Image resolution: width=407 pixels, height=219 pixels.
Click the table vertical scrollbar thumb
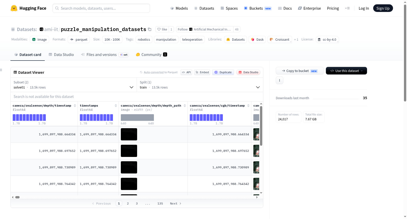tap(261, 126)
